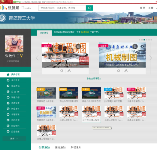Open people icon under 土建工程制图 course card
This screenshot has height=150, width=157.
[69, 71]
